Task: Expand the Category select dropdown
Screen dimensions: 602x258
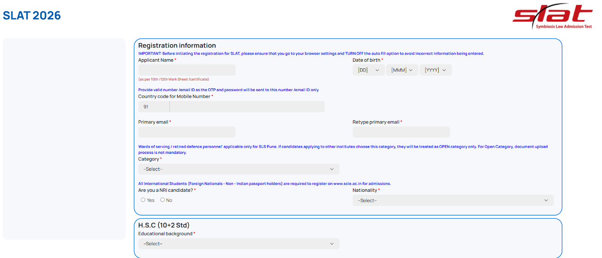Action: [x=239, y=169]
